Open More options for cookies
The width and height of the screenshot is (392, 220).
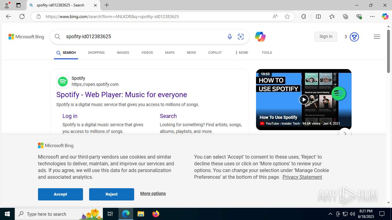point(153,193)
